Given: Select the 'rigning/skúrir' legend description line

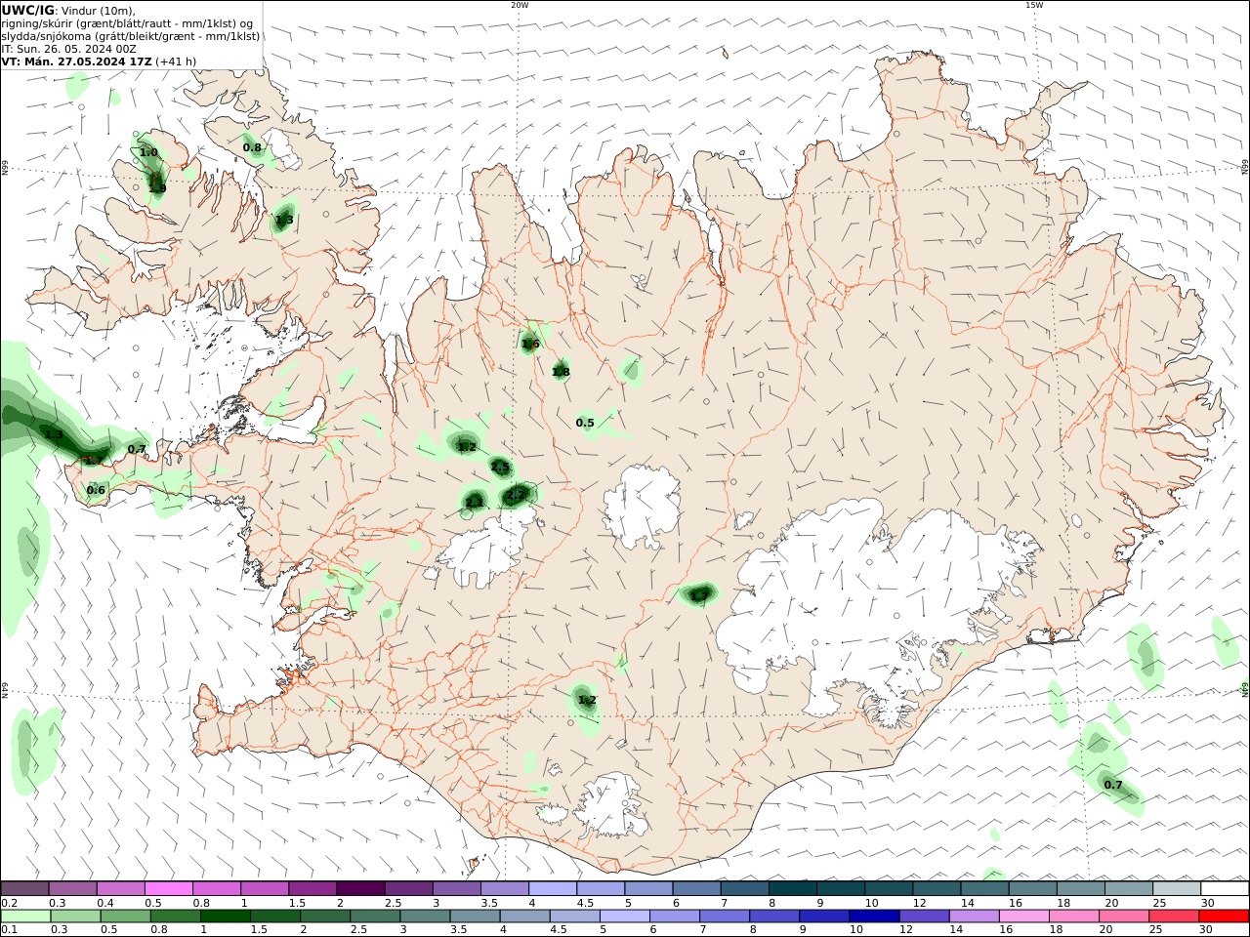Looking at the screenshot, I should click(127, 23).
